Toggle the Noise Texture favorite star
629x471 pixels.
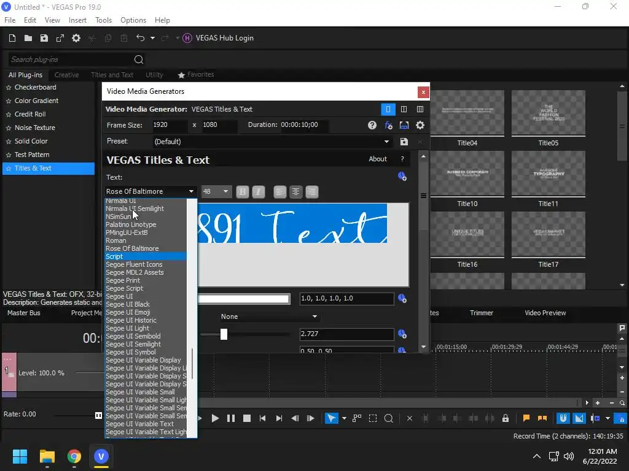point(9,128)
